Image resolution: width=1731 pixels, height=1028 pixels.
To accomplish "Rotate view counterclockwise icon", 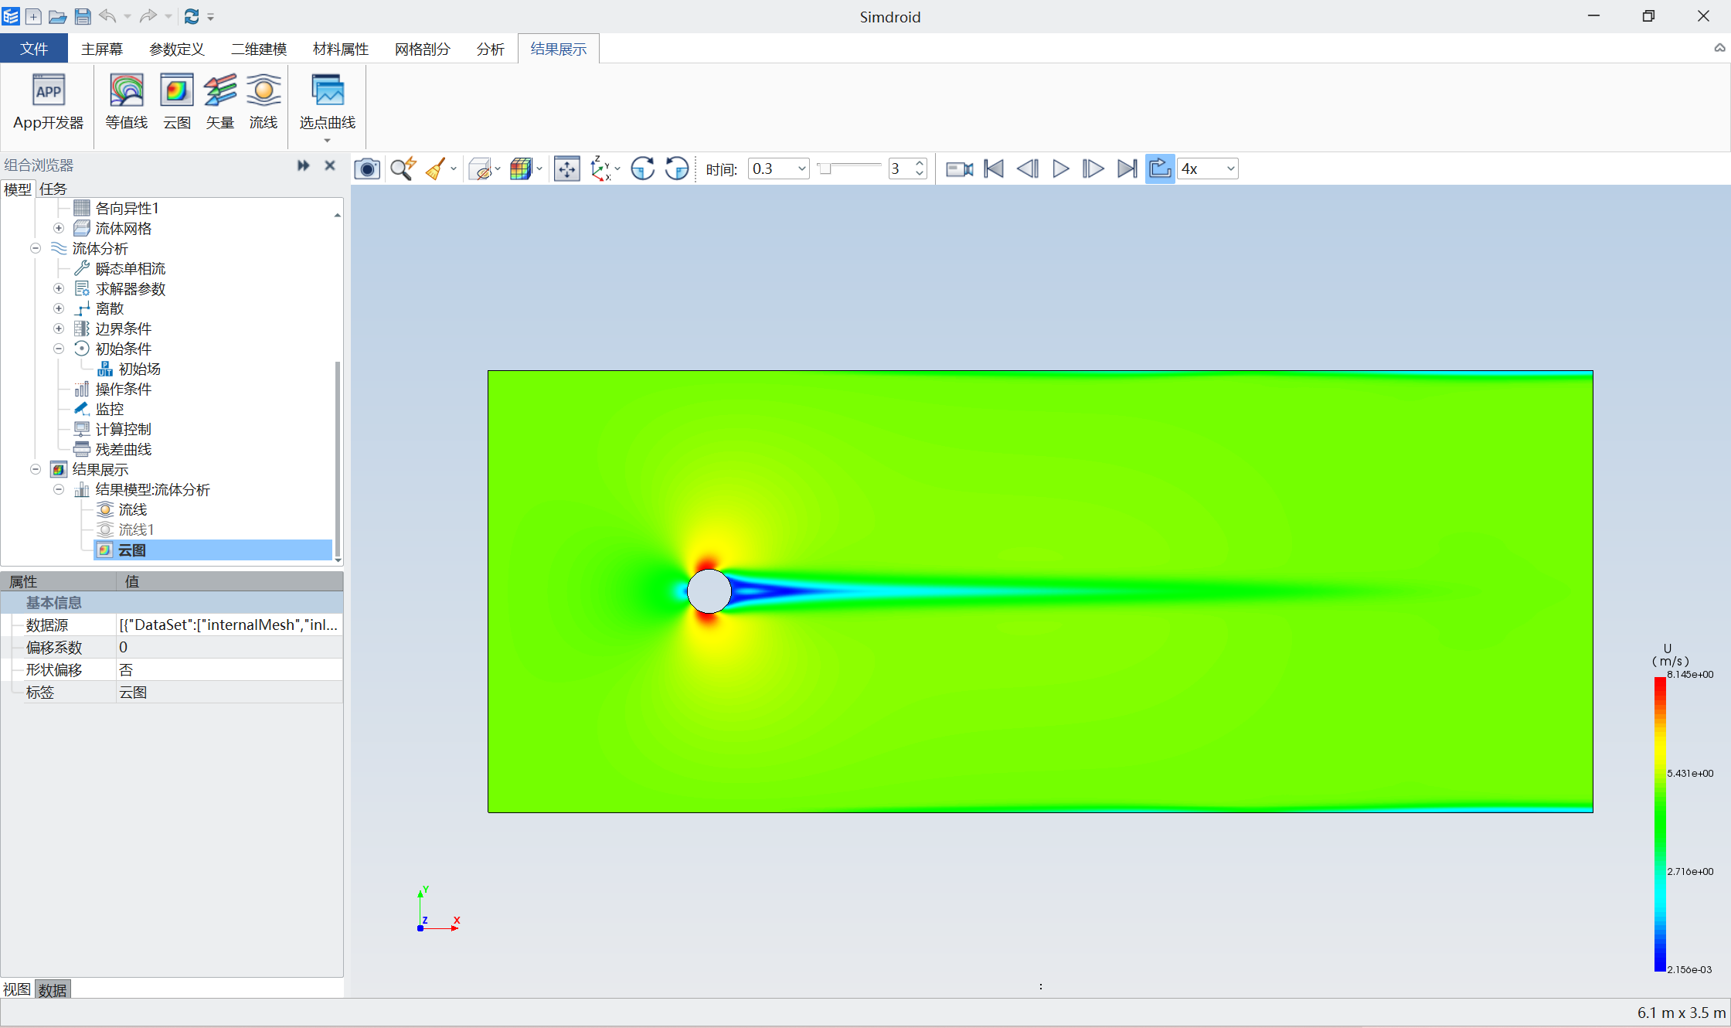I will (x=677, y=168).
